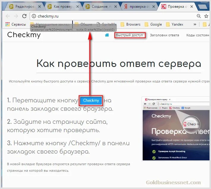Switch to the Создание tab

pyautogui.click(x=101, y=7)
